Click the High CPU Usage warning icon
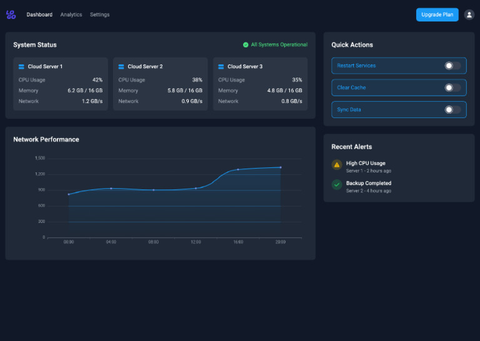Viewport: 480px width, 341px height. pos(337,164)
